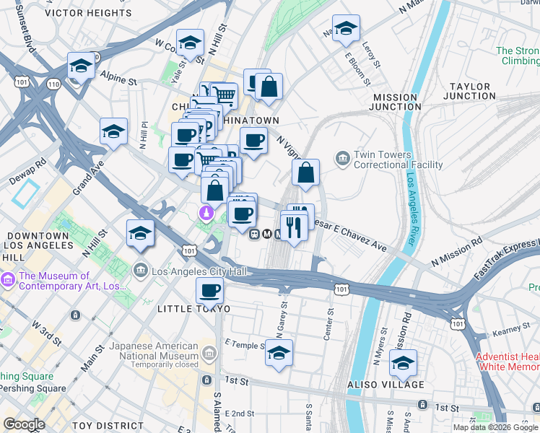Open the school marker on E Temple St
This screenshot has width=540, height=433.
click(x=279, y=354)
